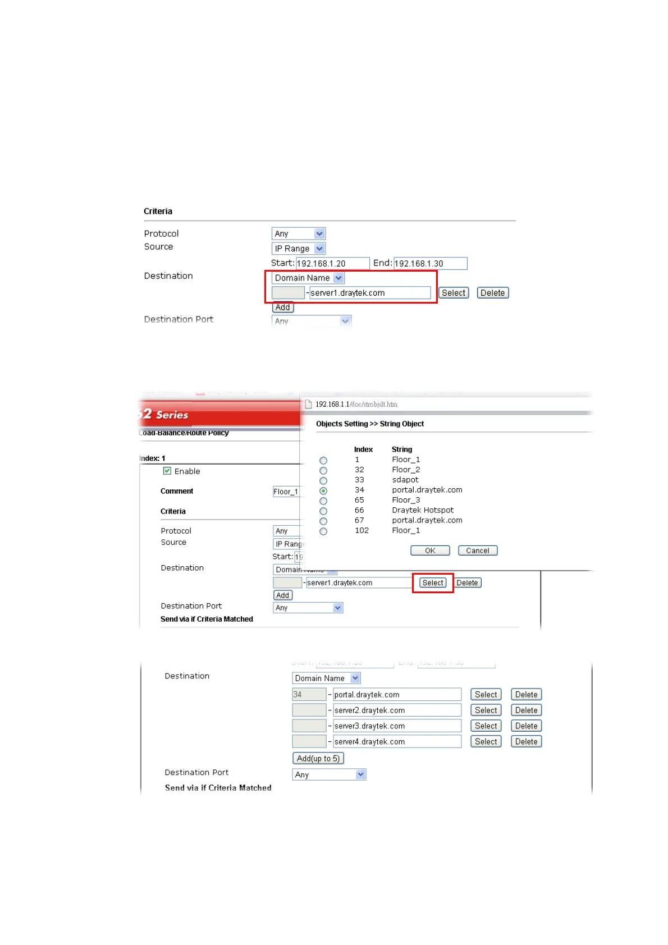Click the Add button in the top Criteria screenshot

(x=283, y=308)
